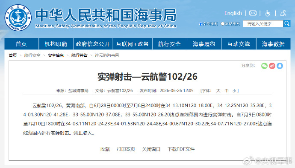Open the email envelope icon
Screen dimensions: 295x168
click(253, 13)
